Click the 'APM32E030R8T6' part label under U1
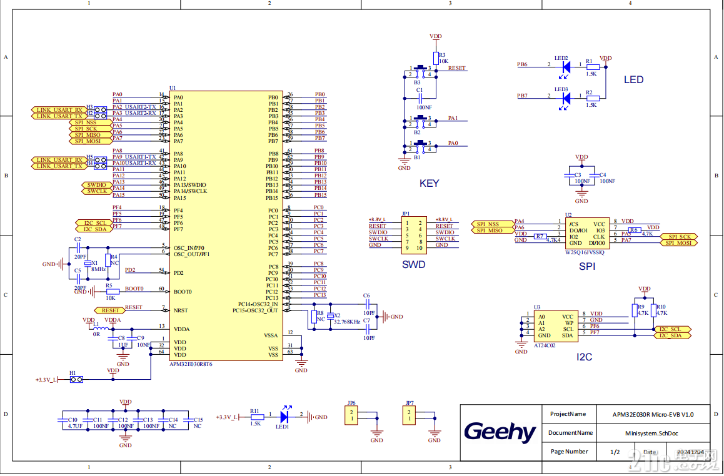Viewport: 724px width, 476px height. [191, 364]
